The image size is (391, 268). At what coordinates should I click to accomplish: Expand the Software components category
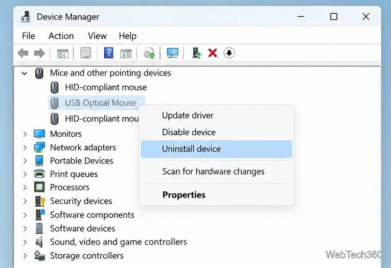click(x=25, y=215)
